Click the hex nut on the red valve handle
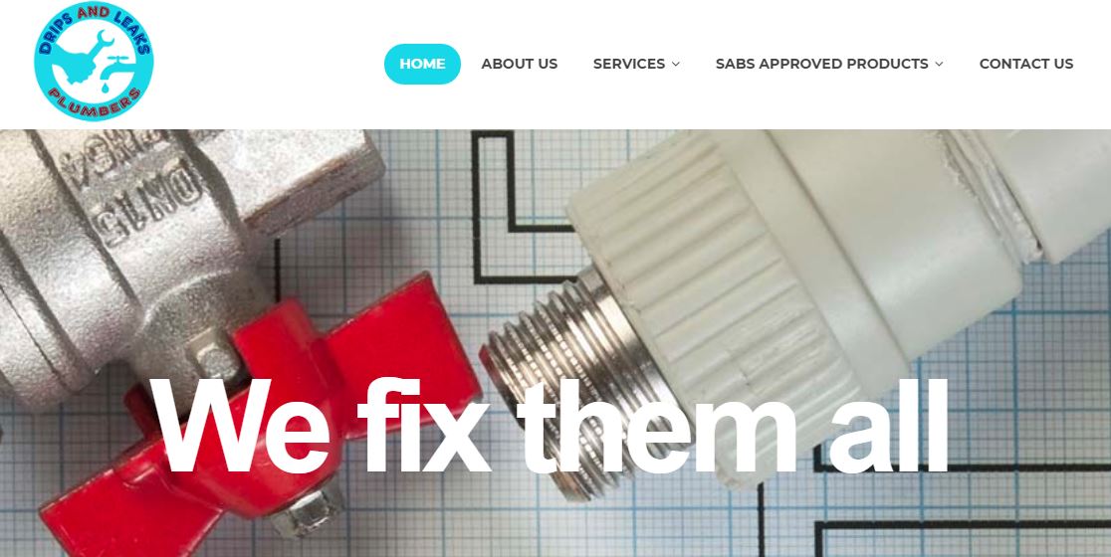This screenshot has height=557, width=1111. coord(306,511)
